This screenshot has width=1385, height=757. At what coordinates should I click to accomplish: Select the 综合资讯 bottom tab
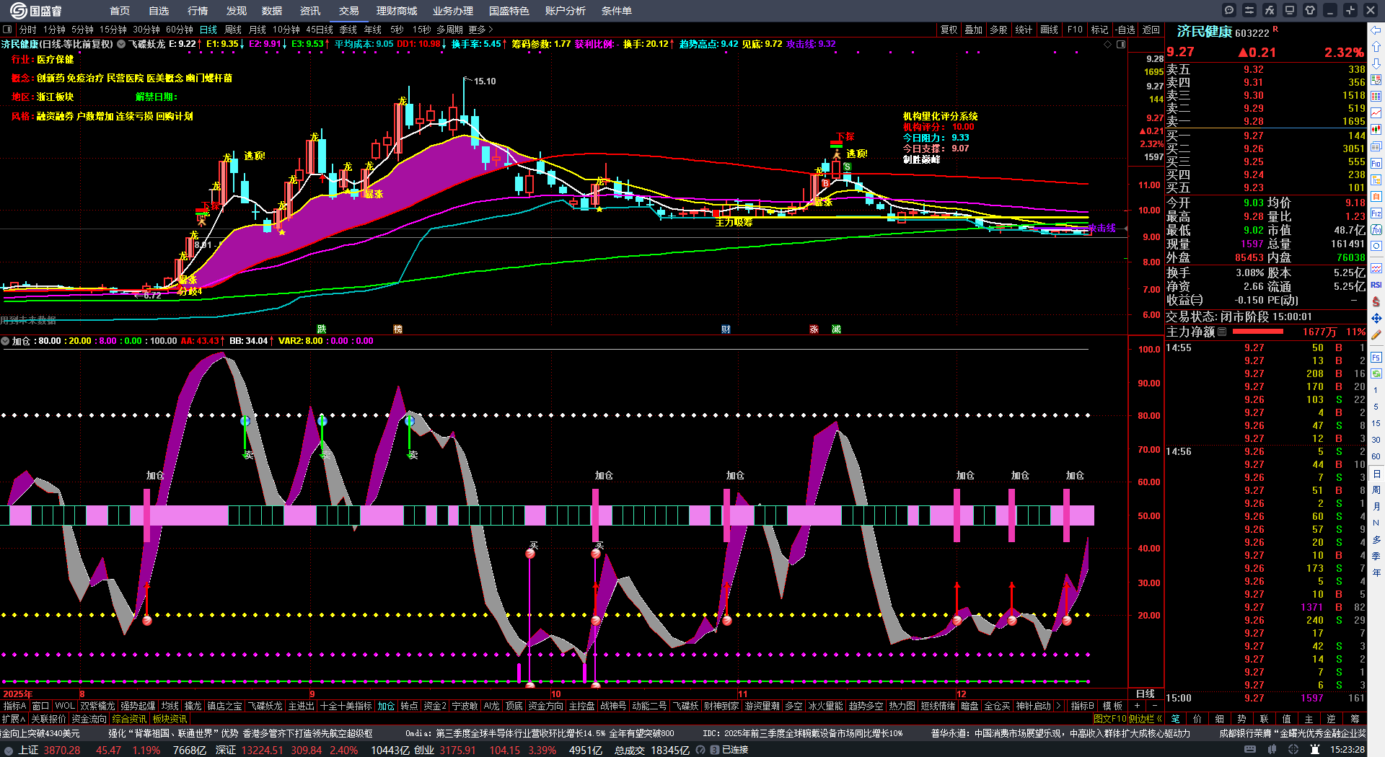[x=129, y=718]
